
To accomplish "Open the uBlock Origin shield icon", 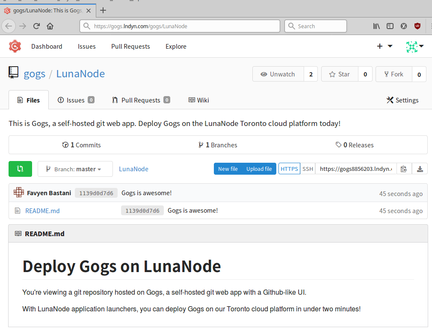I will (x=417, y=26).
